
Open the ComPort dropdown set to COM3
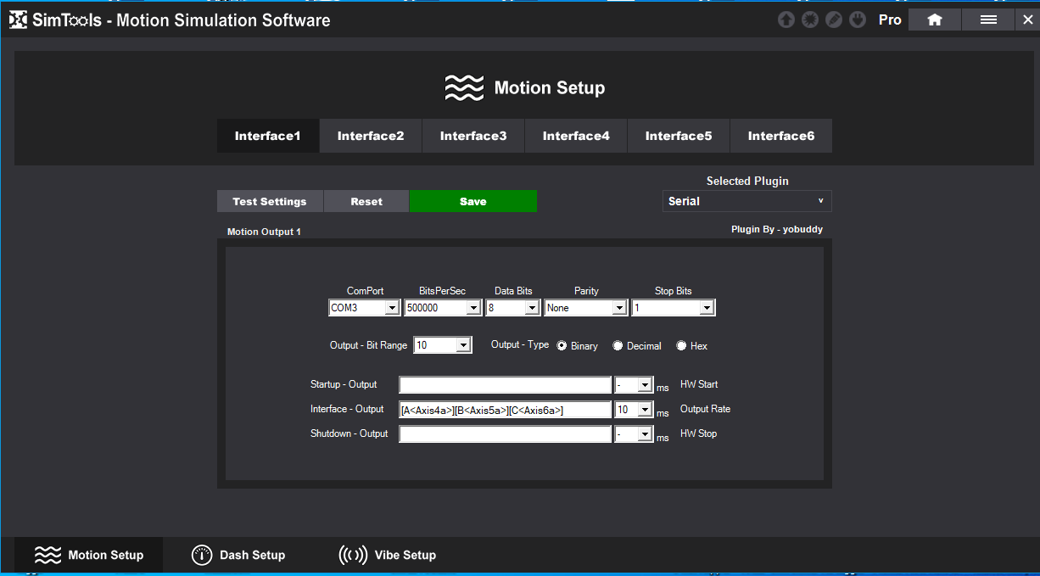tap(365, 308)
